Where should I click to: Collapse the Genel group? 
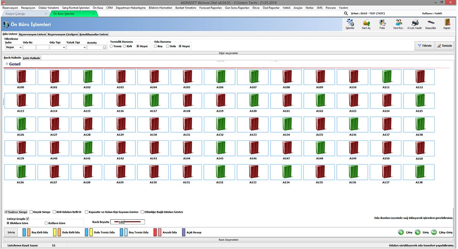(7, 64)
